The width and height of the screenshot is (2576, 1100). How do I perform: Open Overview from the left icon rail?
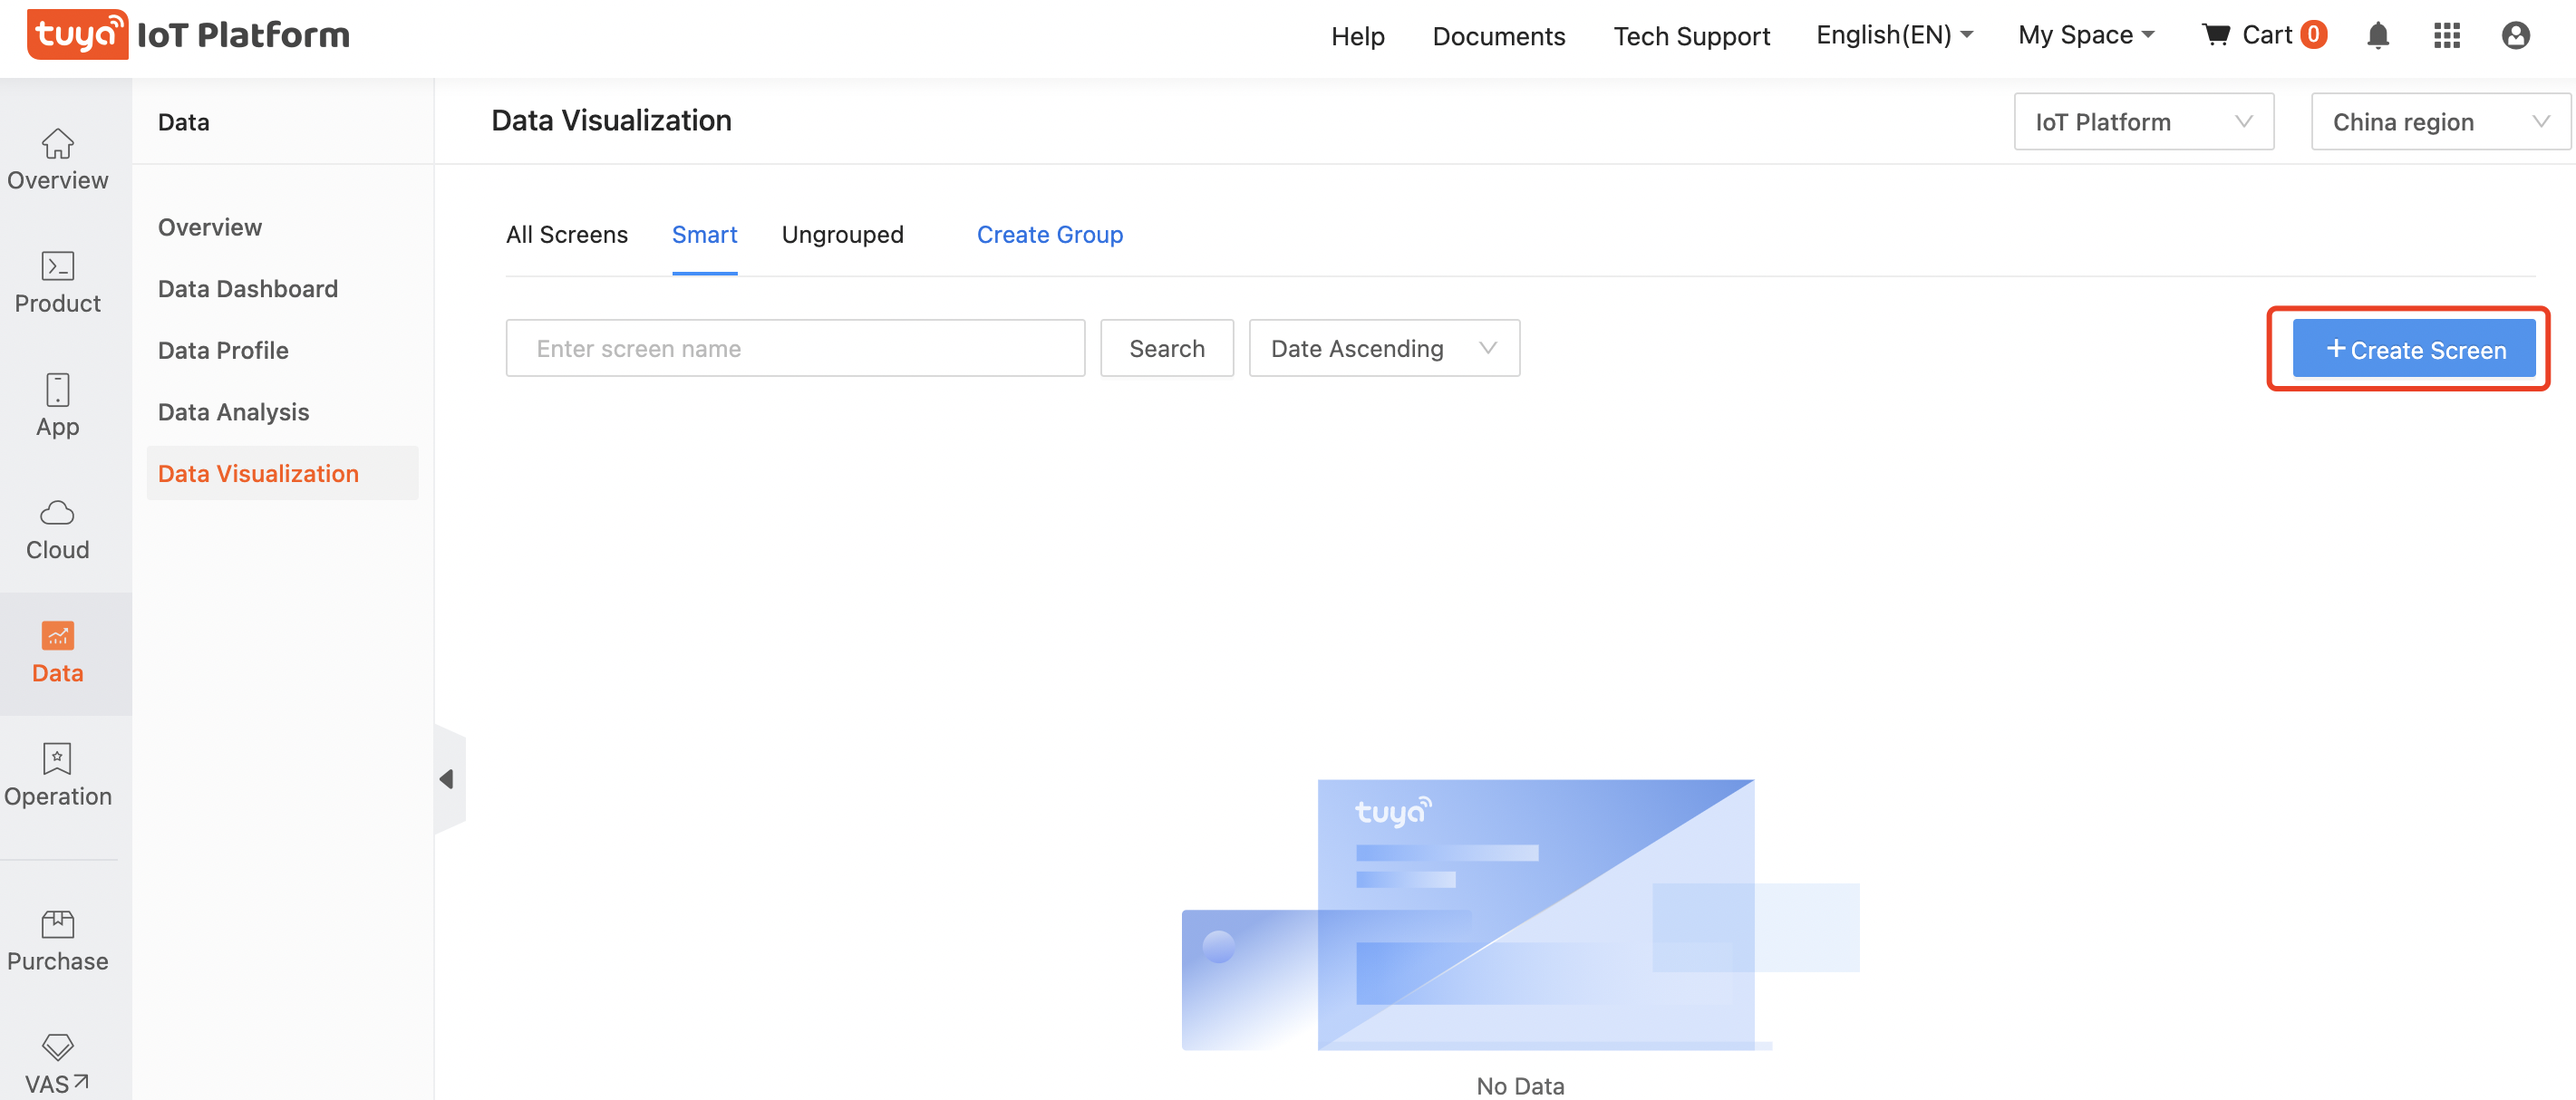[x=58, y=160]
